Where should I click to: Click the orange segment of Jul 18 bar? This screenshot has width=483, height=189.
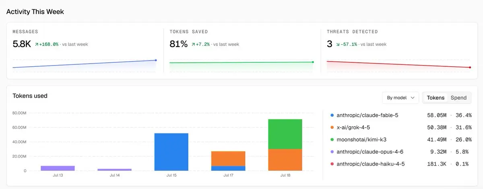tap(285, 160)
